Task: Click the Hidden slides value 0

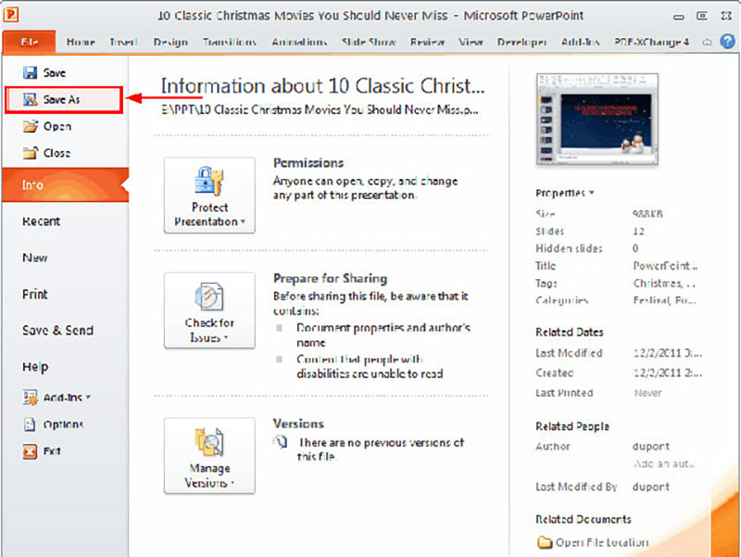Action: point(635,248)
